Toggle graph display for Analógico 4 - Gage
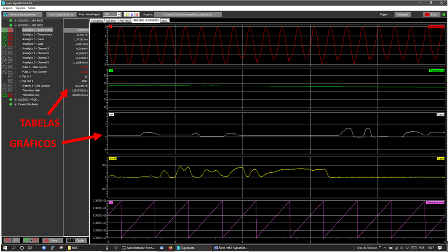 pos(5,44)
